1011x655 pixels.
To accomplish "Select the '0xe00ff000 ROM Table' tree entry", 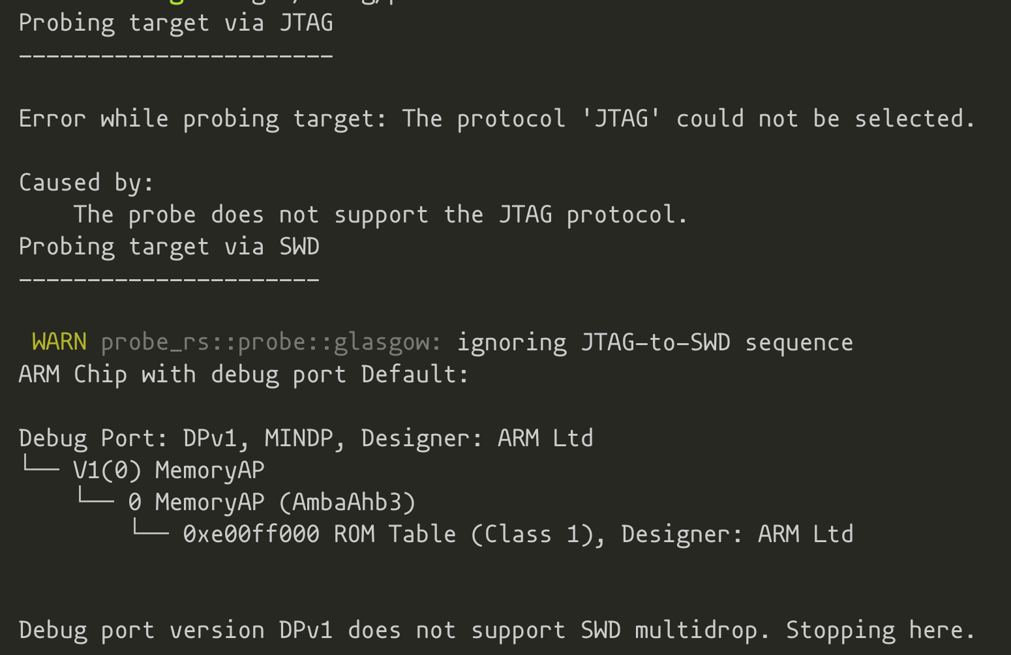I will coord(518,534).
